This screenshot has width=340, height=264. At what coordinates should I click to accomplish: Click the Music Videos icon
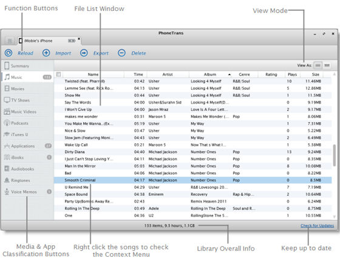(x=7, y=112)
